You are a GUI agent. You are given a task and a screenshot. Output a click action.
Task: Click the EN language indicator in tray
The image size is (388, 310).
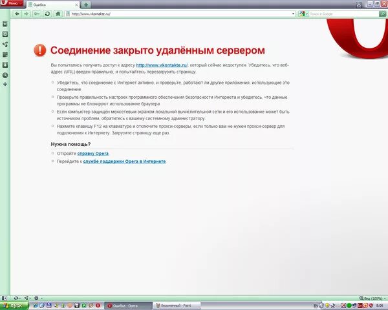pyautogui.click(x=316, y=306)
